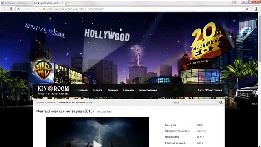Bookmark page with the star icon
Image resolution: width=261 pixels, height=147 pixels.
pos(247,9)
